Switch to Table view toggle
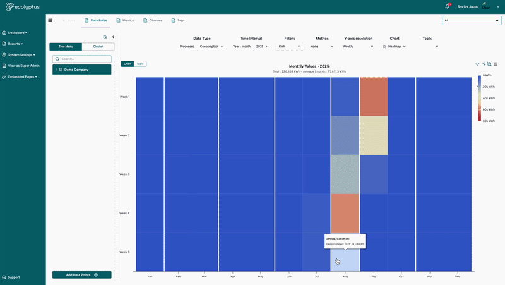This screenshot has width=505, height=285. [140, 64]
